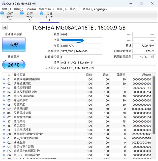Click status dot for attribute 0C

(4, 117)
